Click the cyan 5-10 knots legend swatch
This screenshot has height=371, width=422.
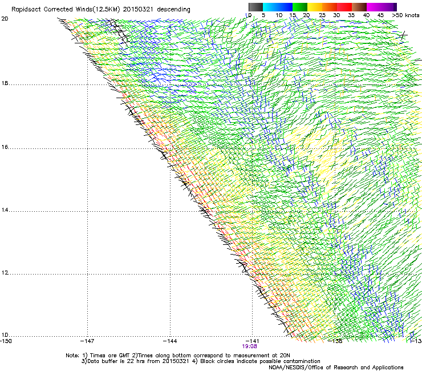pos(270,7)
